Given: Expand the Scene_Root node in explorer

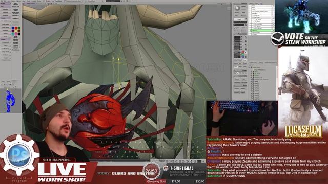Looking at the screenshot, I should [249, 67].
